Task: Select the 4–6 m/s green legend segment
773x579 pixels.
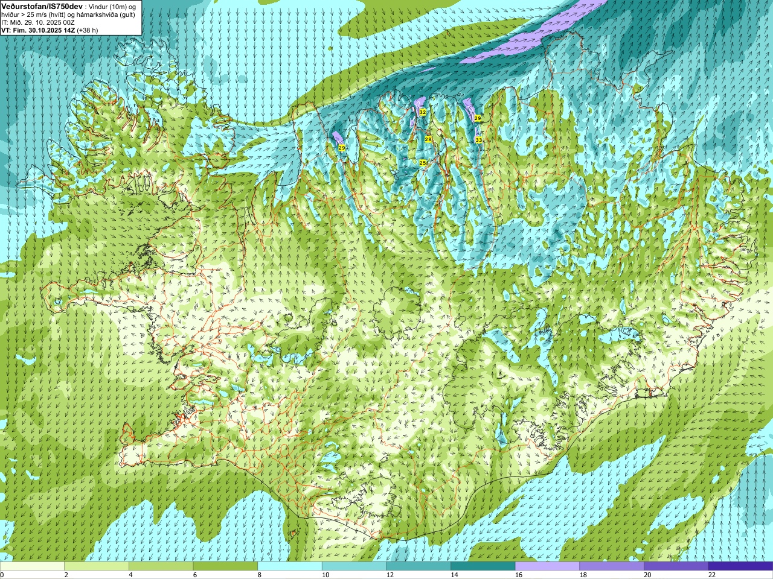Action: pyautogui.click(x=161, y=566)
